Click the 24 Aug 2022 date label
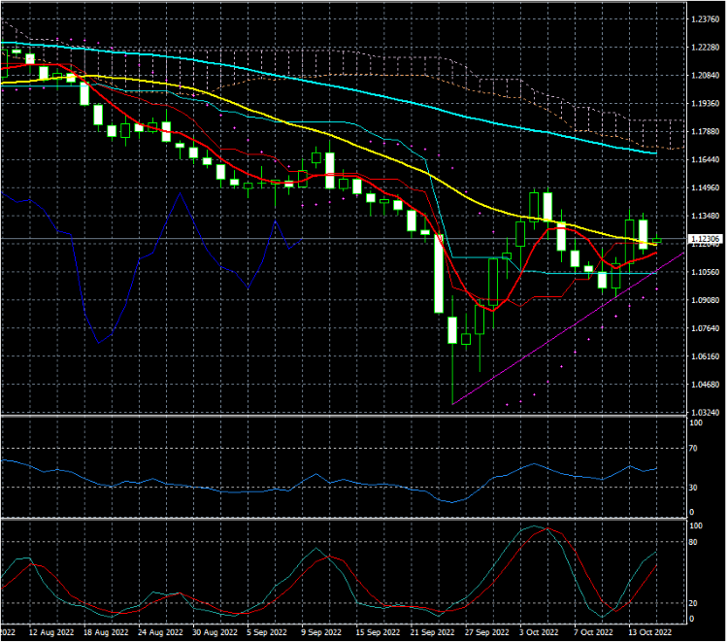The height and width of the screenshot is (642, 728). pos(160,632)
